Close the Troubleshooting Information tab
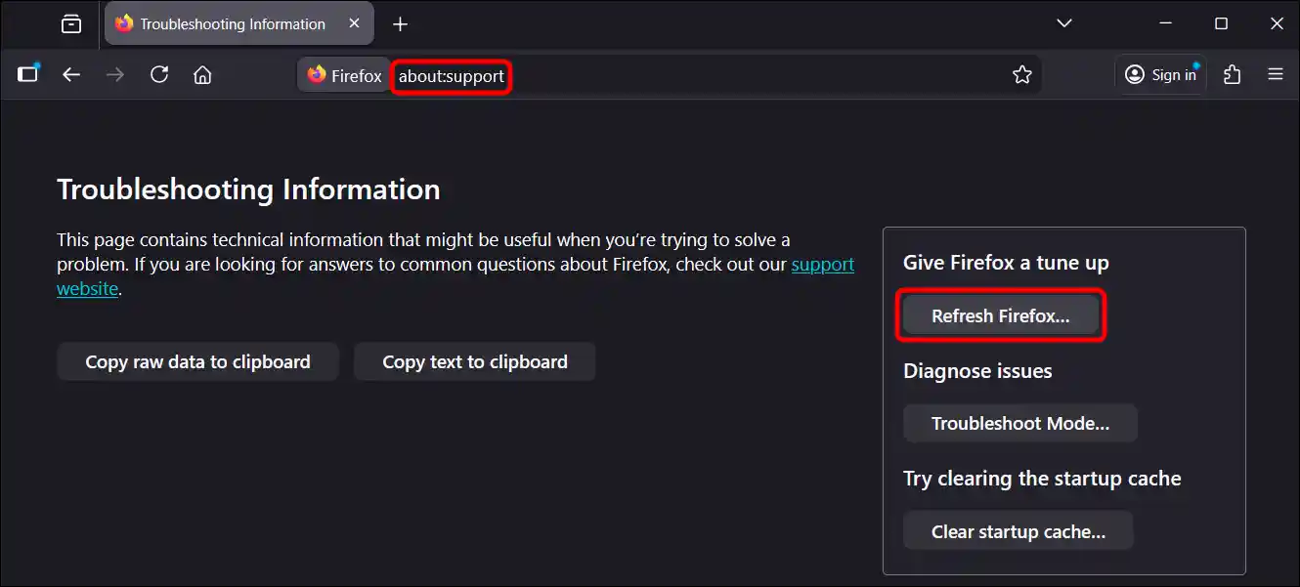 (x=354, y=23)
